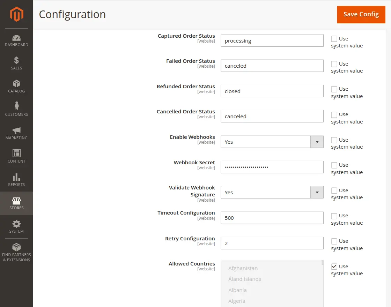Viewport: 391px width, 307px height.
Task: Click the STORES menu label
Action: (16, 208)
